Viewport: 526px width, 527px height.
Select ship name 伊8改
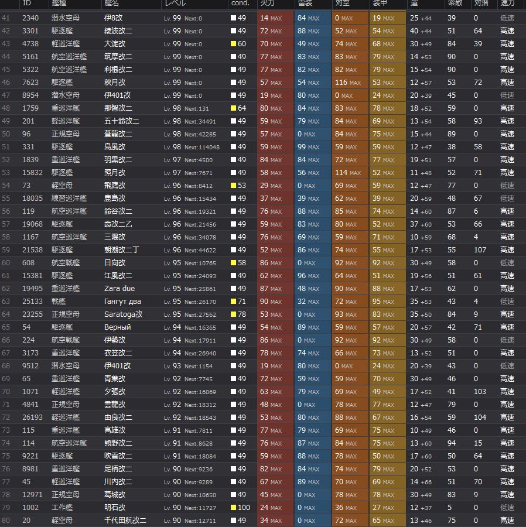(113, 18)
